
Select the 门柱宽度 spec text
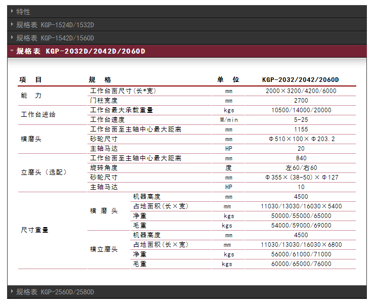click(x=104, y=101)
